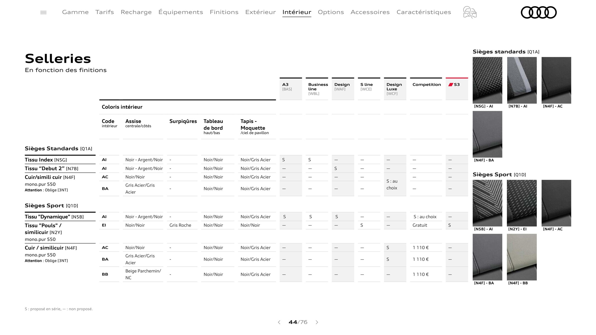Image resolution: width=596 pixels, height=335 pixels.
Task: Click the "Beige Parchemin/ NC" cell
Action: tap(143, 274)
